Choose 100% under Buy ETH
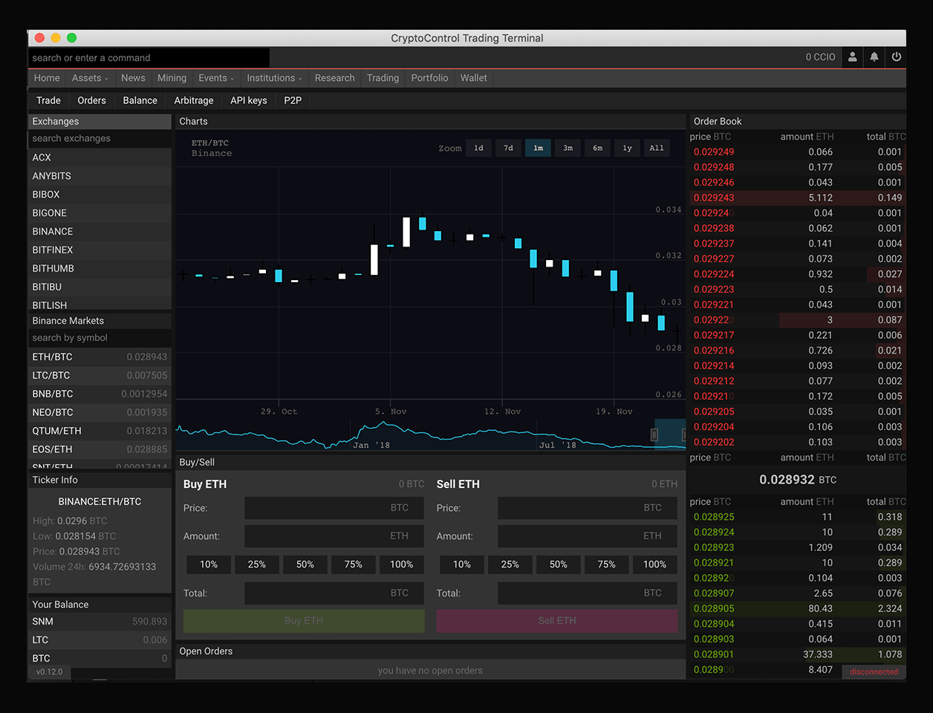The image size is (933, 713). pyautogui.click(x=402, y=564)
